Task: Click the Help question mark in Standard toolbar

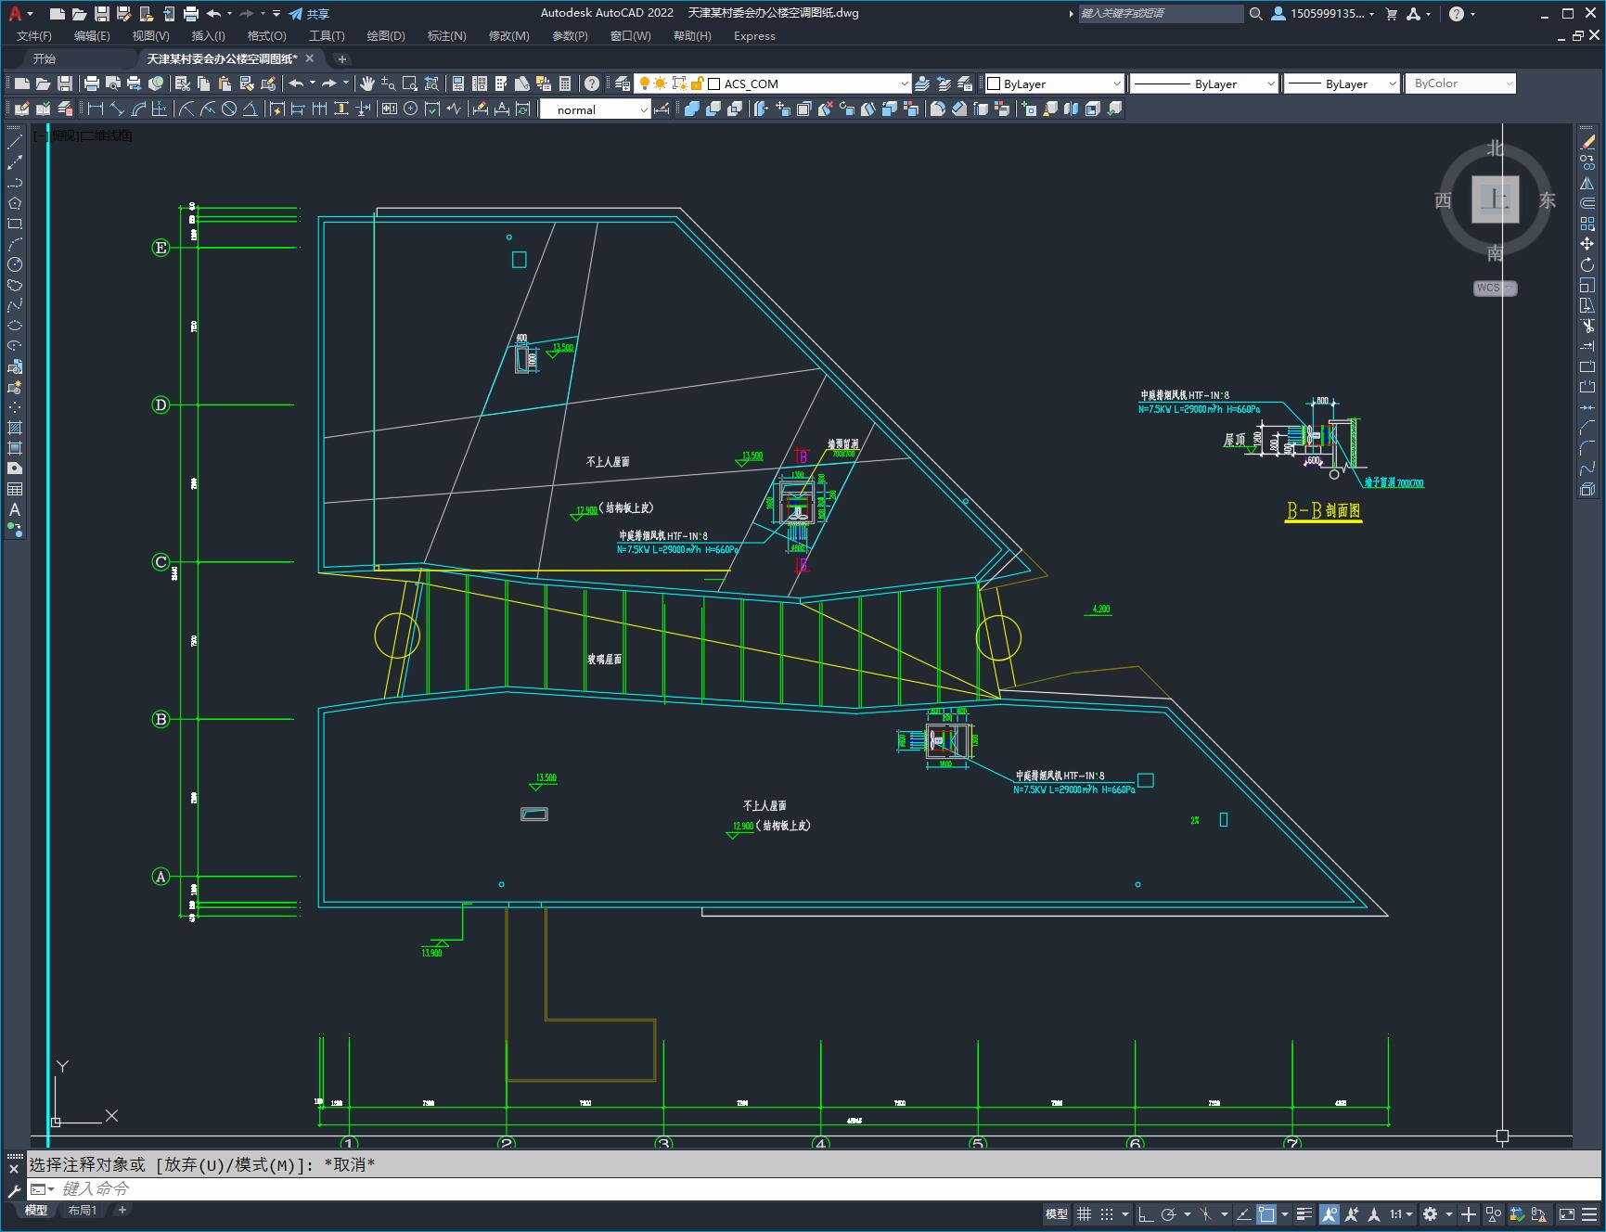Action: coord(592,83)
